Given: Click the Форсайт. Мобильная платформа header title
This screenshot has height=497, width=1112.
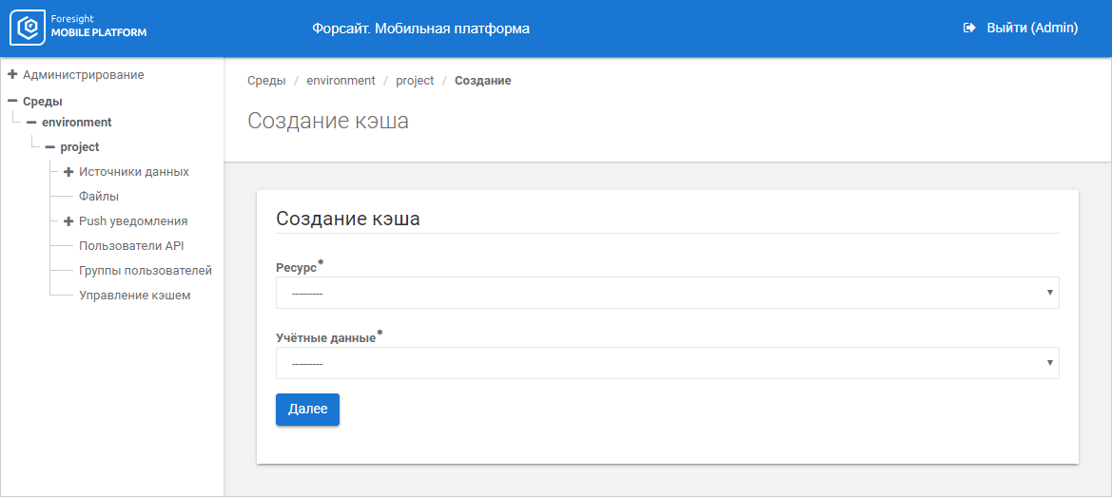Looking at the screenshot, I should pos(420,29).
